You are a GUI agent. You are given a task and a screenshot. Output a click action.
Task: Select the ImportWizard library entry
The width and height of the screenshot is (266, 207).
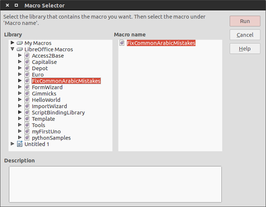[x=49, y=106]
